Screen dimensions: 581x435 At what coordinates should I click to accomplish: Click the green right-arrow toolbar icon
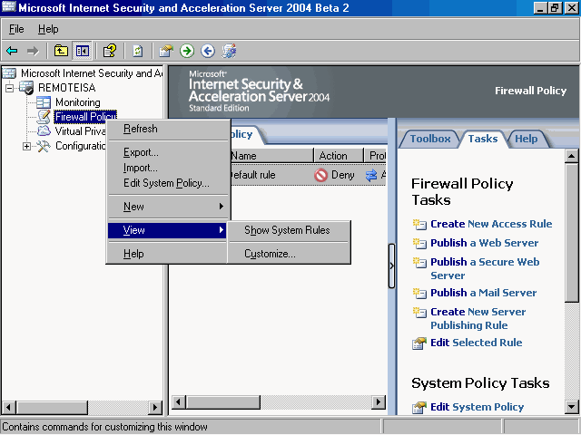pyautogui.click(x=186, y=51)
